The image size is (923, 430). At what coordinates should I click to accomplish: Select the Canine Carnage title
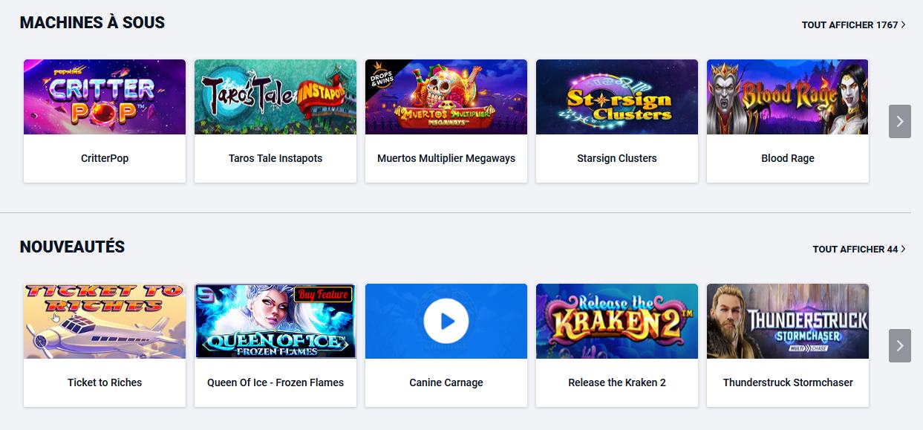click(x=446, y=382)
